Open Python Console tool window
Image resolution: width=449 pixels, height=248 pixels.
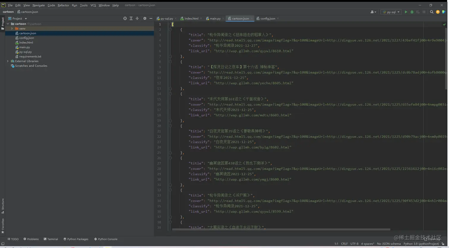[106, 239]
